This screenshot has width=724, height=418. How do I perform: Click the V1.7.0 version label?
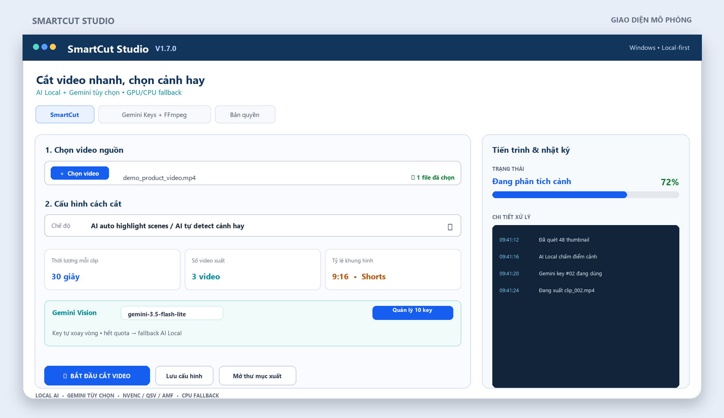(166, 49)
